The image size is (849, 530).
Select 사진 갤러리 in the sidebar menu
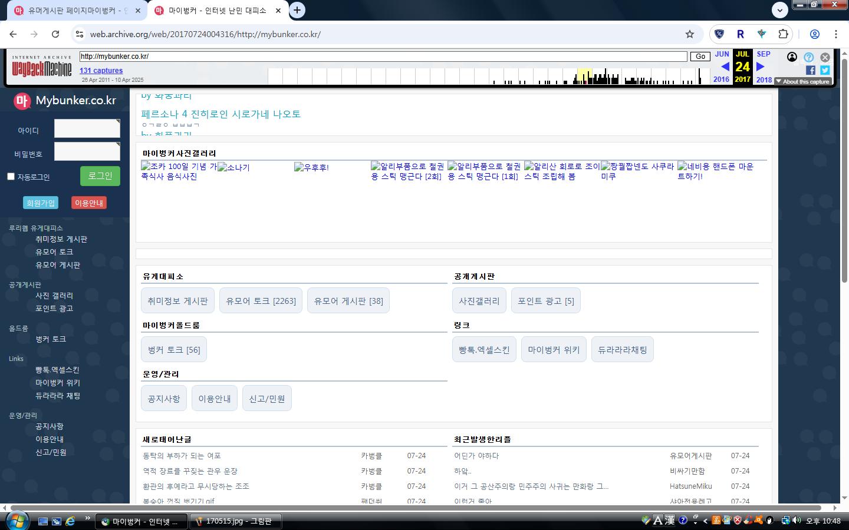tap(54, 296)
